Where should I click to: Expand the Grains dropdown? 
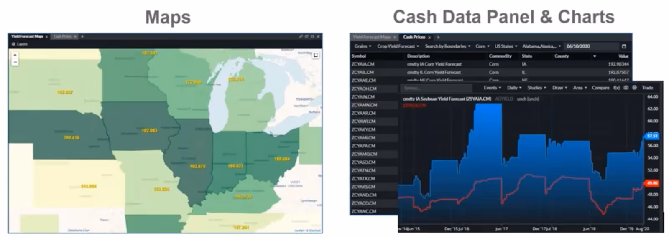coord(363,46)
